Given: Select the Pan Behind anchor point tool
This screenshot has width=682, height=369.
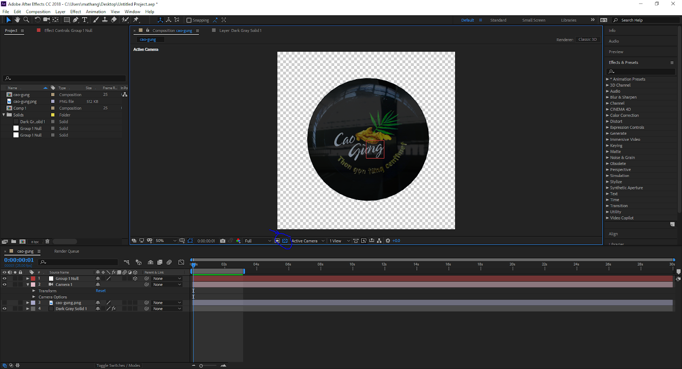Looking at the screenshot, I should (x=55, y=20).
